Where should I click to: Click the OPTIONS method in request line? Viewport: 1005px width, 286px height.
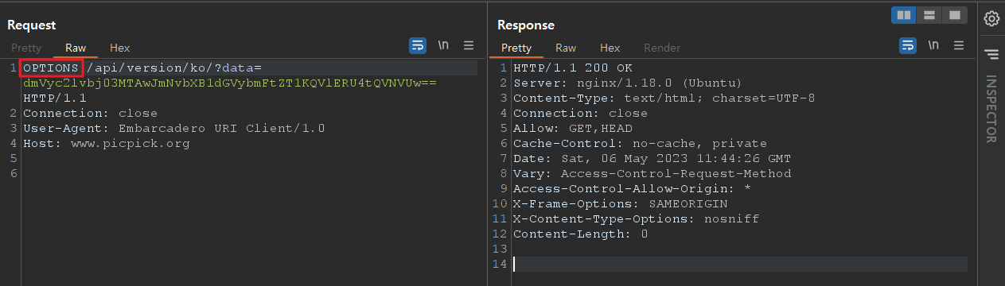(52, 68)
